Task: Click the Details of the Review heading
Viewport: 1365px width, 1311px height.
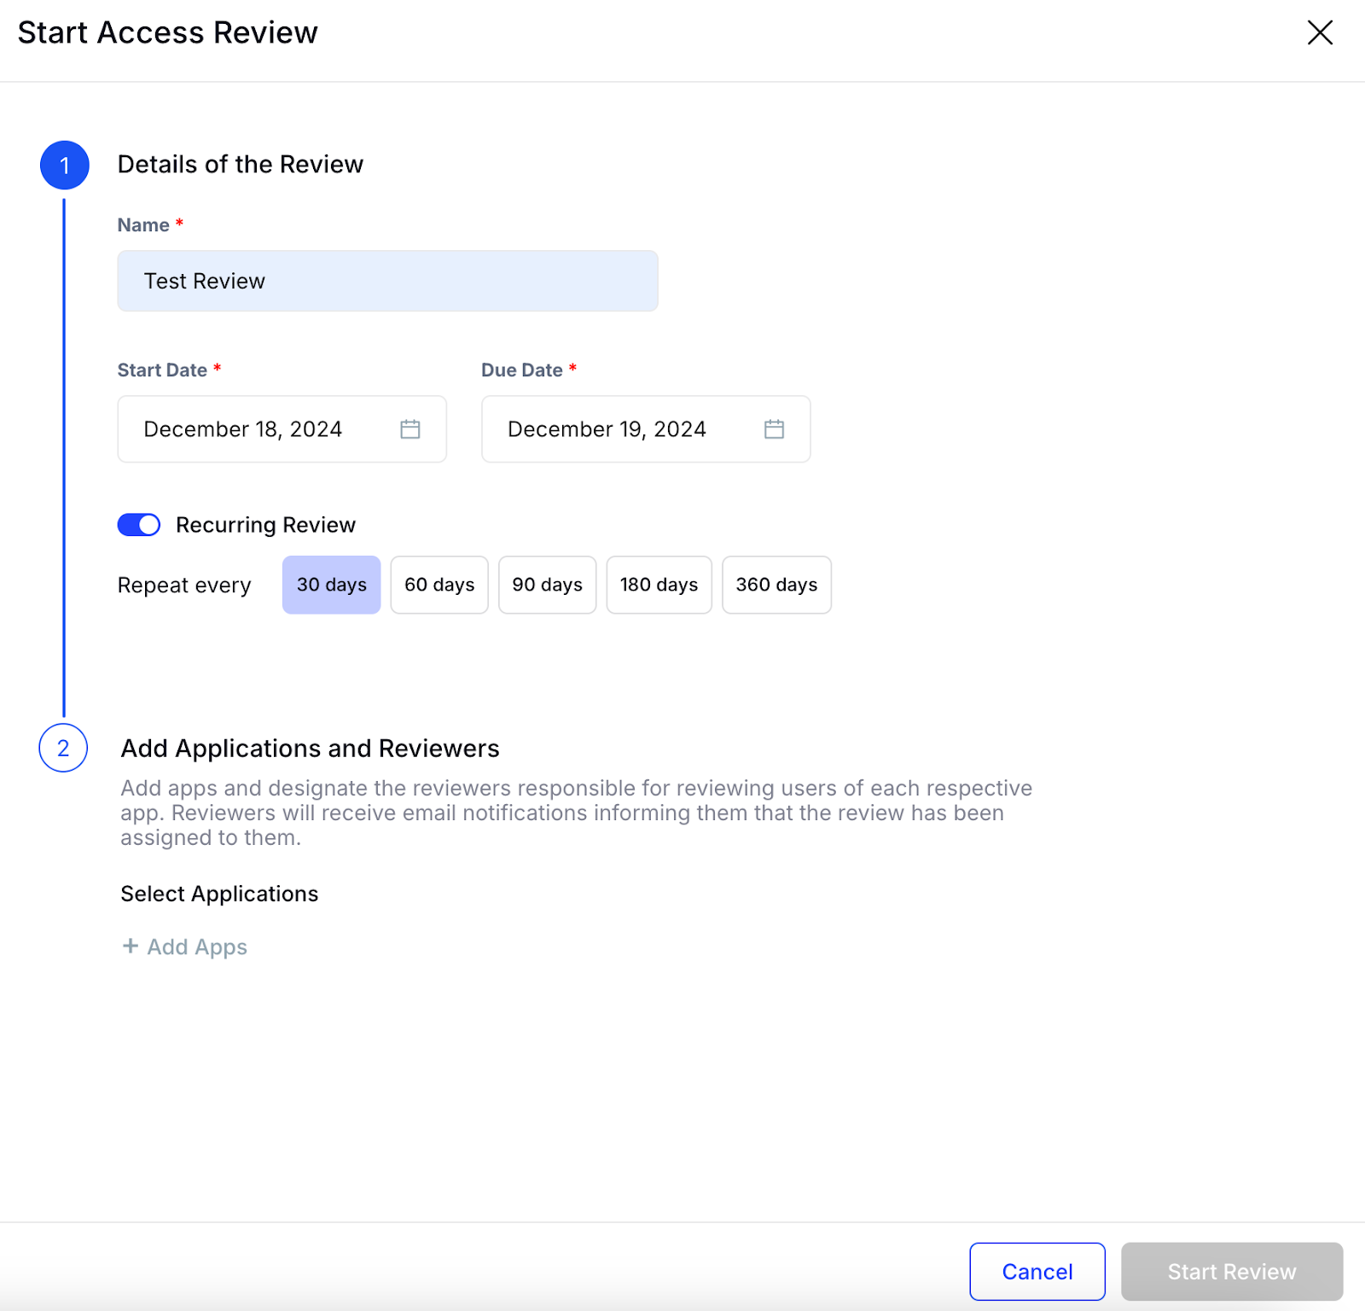Action: [x=241, y=164]
